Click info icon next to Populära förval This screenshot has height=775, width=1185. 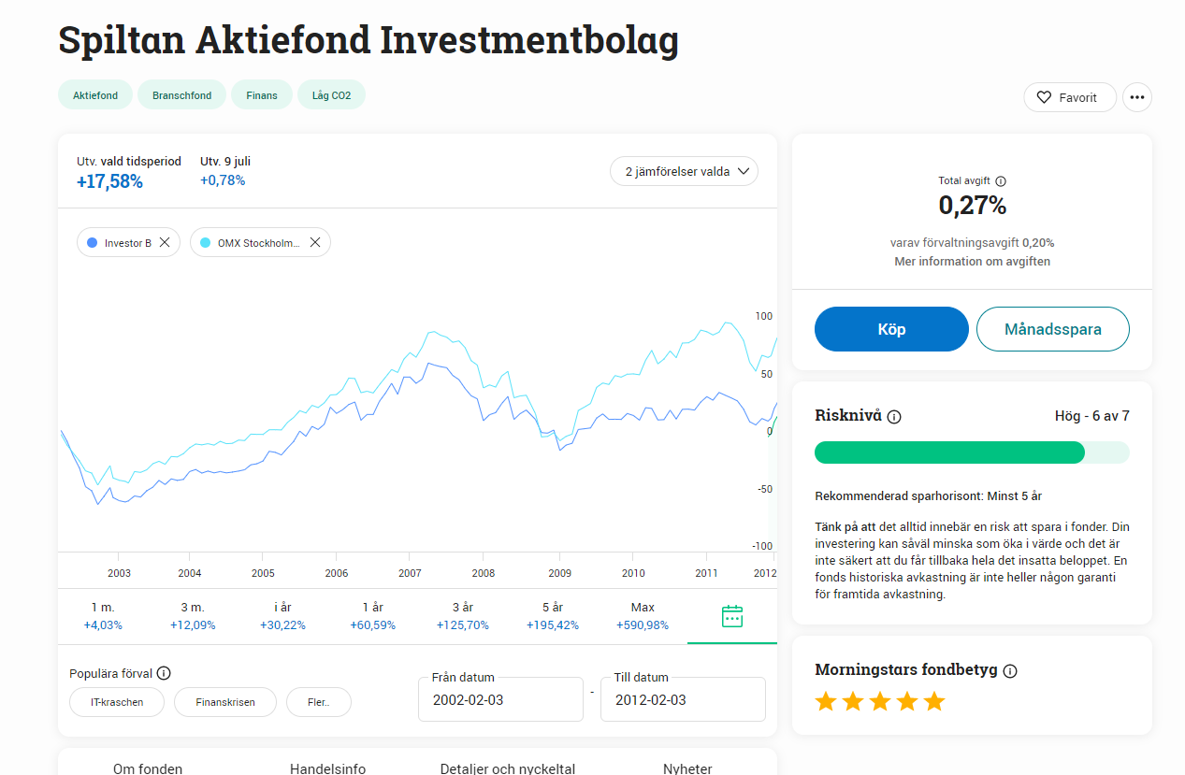[x=164, y=673]
